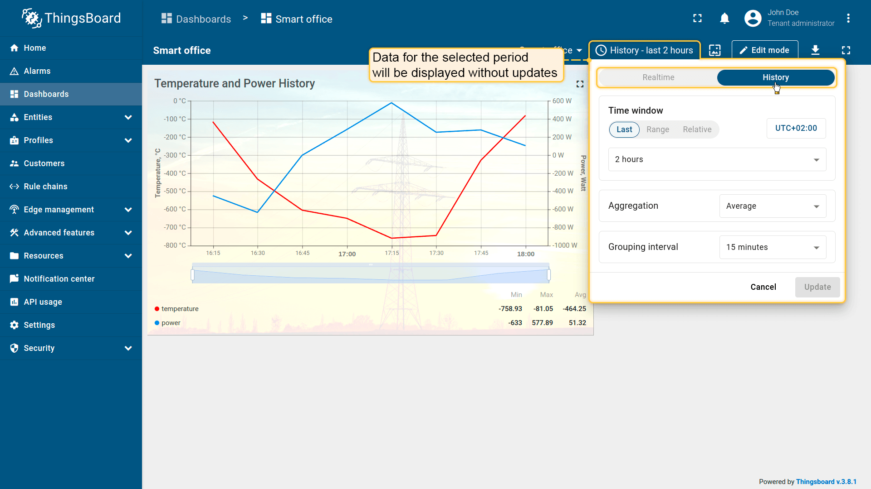Click the dashboard fullscreen icon beside download
Screen dimensions: 871x489
point(846,50)
